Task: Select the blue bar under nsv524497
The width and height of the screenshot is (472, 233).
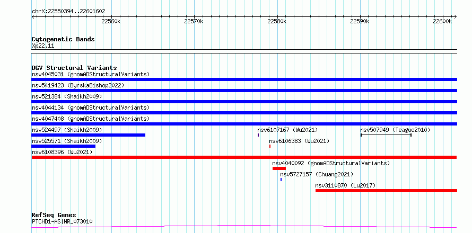Action: click(89, 135)
